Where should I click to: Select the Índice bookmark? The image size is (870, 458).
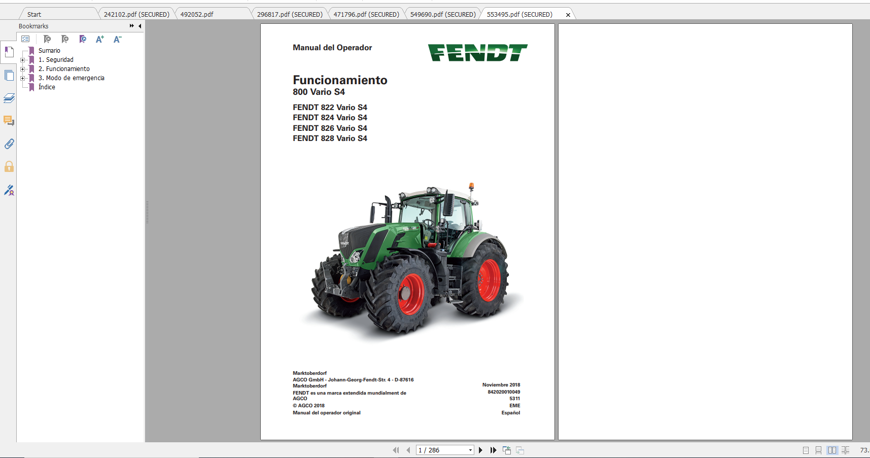click(47, 87)
